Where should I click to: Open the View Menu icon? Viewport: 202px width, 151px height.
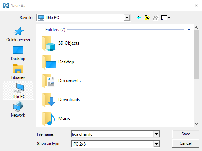click(166, 18)
